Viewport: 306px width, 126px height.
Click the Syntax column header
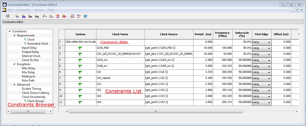80,34
